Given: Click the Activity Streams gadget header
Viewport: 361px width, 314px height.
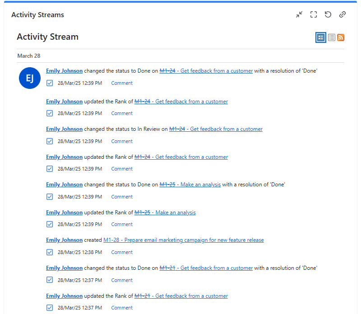Looking at the screenshot, I should [37, 14].
